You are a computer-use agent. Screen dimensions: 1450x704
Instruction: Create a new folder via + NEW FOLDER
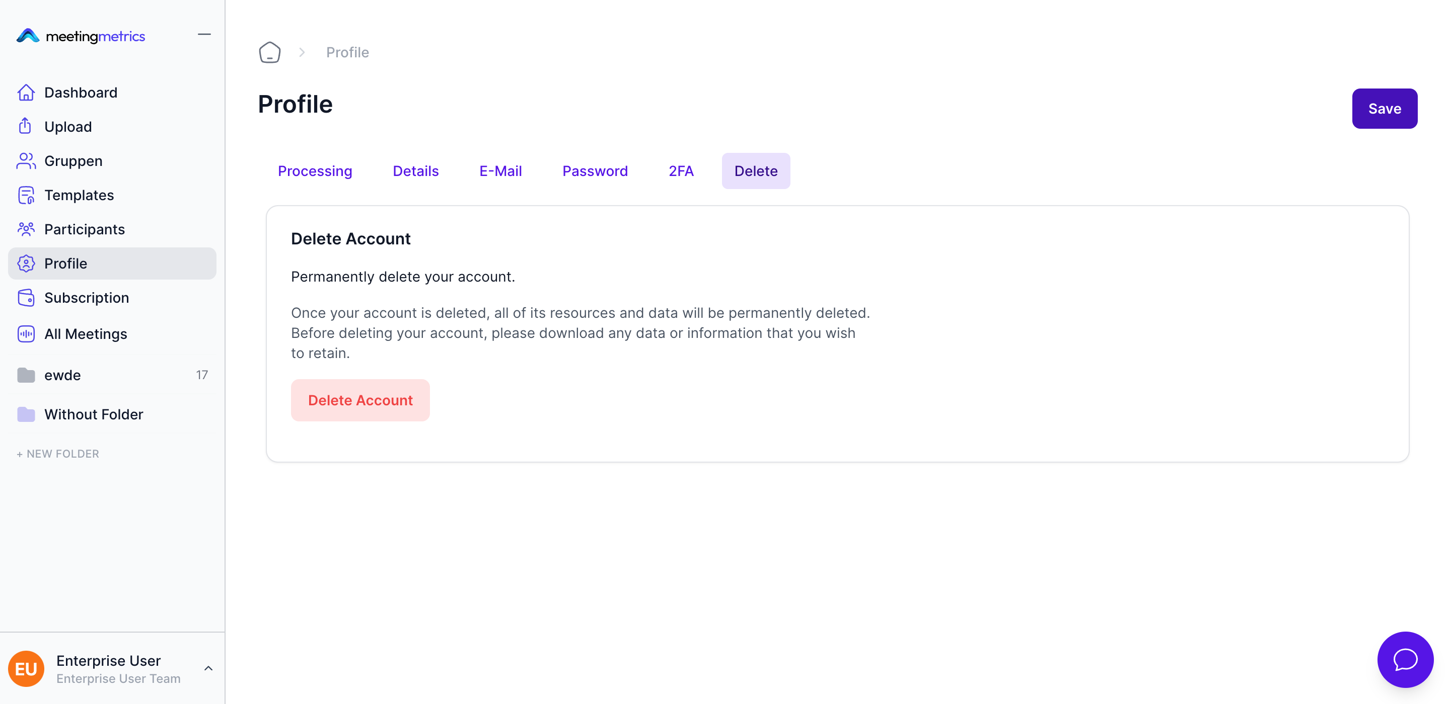58,454
